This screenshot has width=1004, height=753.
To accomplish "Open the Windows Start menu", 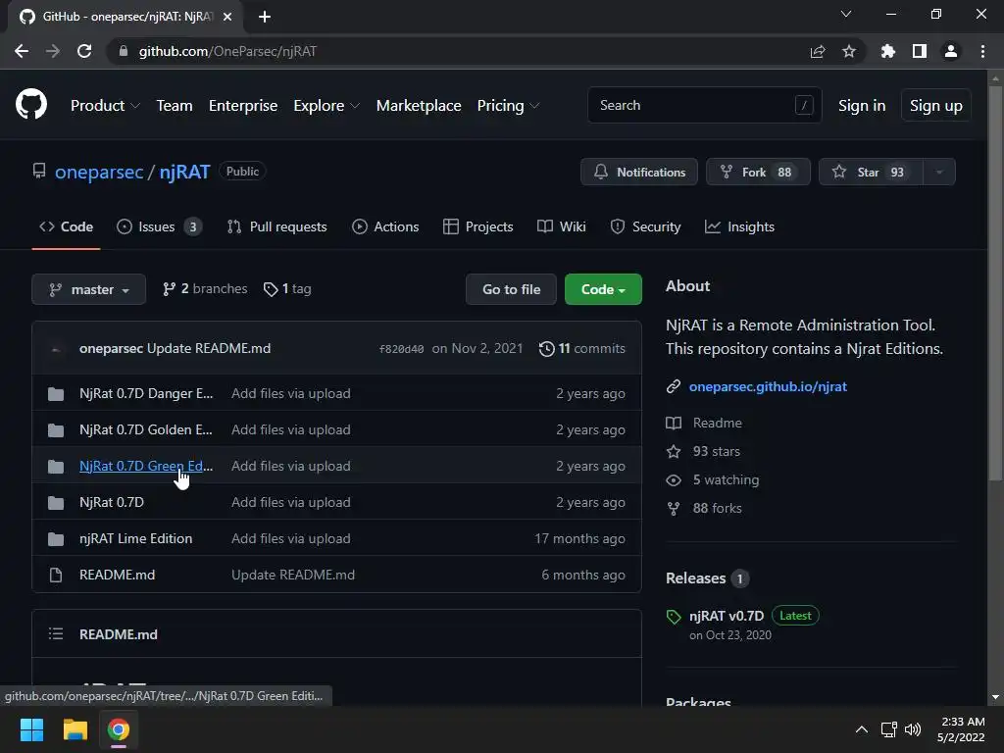I will [x=31, y=729].
